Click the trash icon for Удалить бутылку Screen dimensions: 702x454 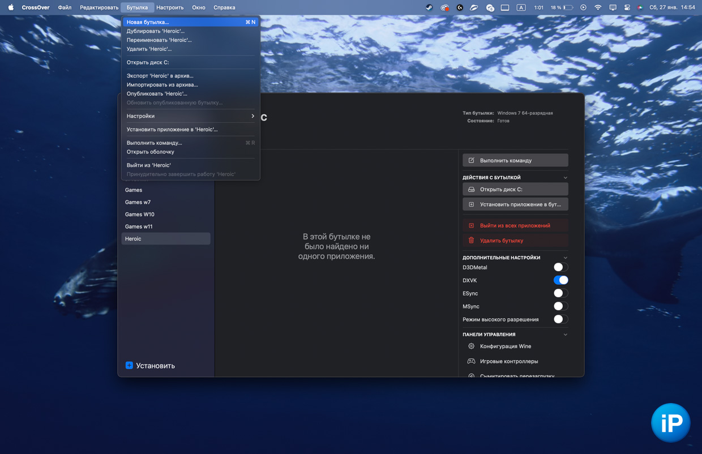pyautogui.click(x=471, y=241)
